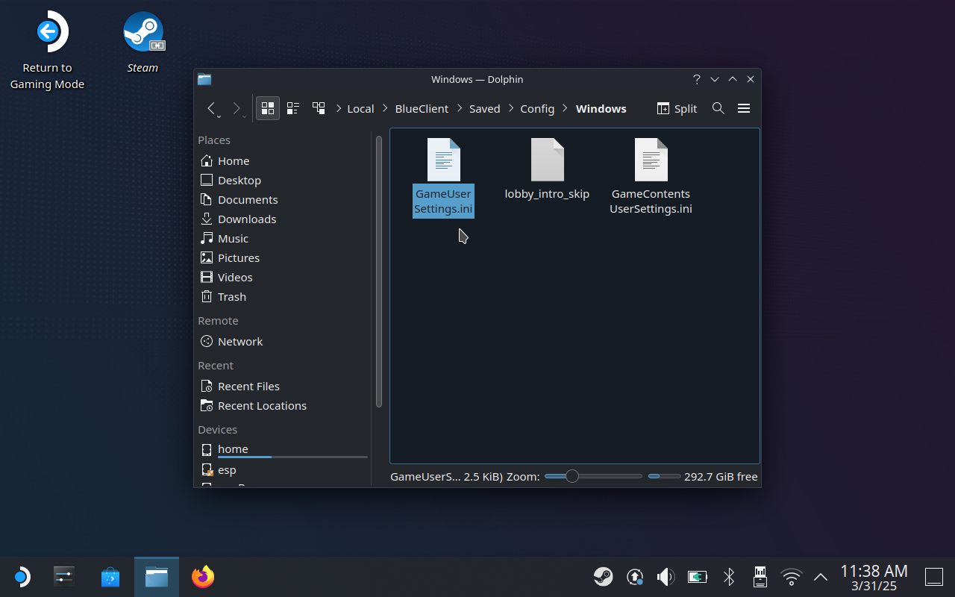Switch to compact list view
The image size is (955, 597).
pyautogui.click(x=292, y=107)
